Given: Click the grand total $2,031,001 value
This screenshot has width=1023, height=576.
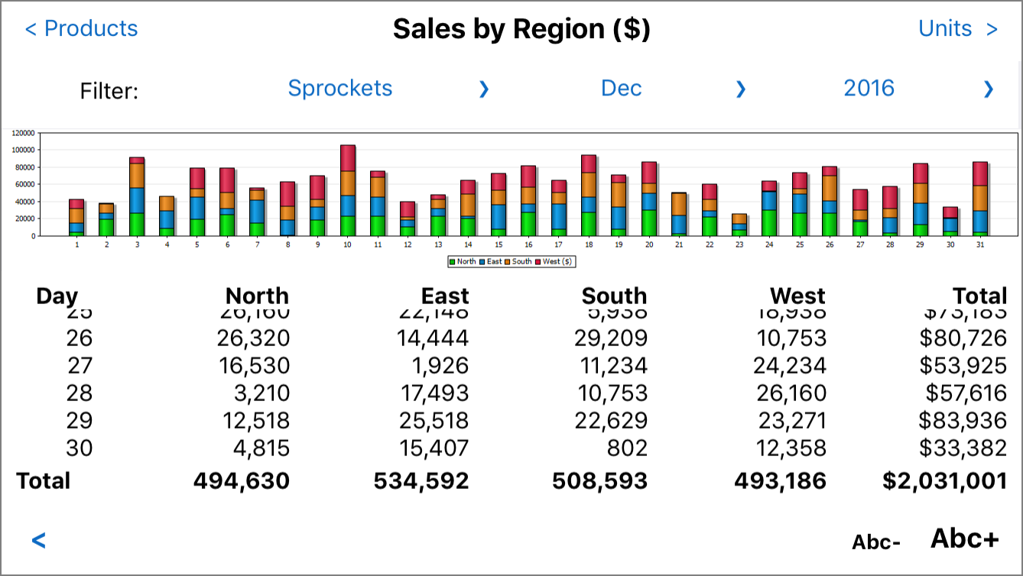Looking at the screenshot, I should click(x=943, y=481).
